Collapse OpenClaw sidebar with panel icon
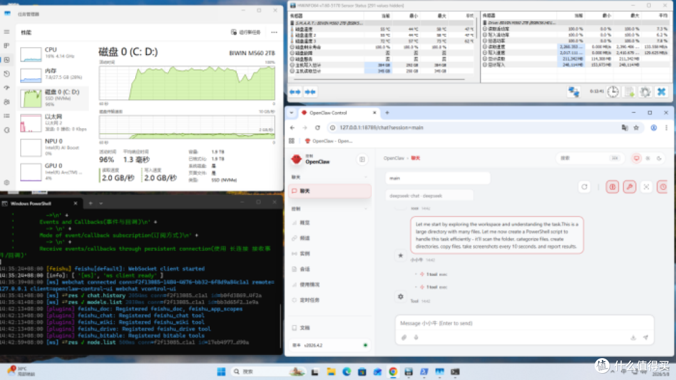Image resolution: width=676 pixels, height=380 pixels. tap(362, 159)
